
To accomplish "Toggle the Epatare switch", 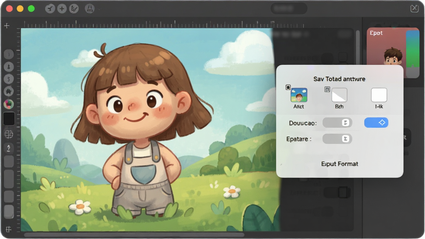I will point(337,139).
